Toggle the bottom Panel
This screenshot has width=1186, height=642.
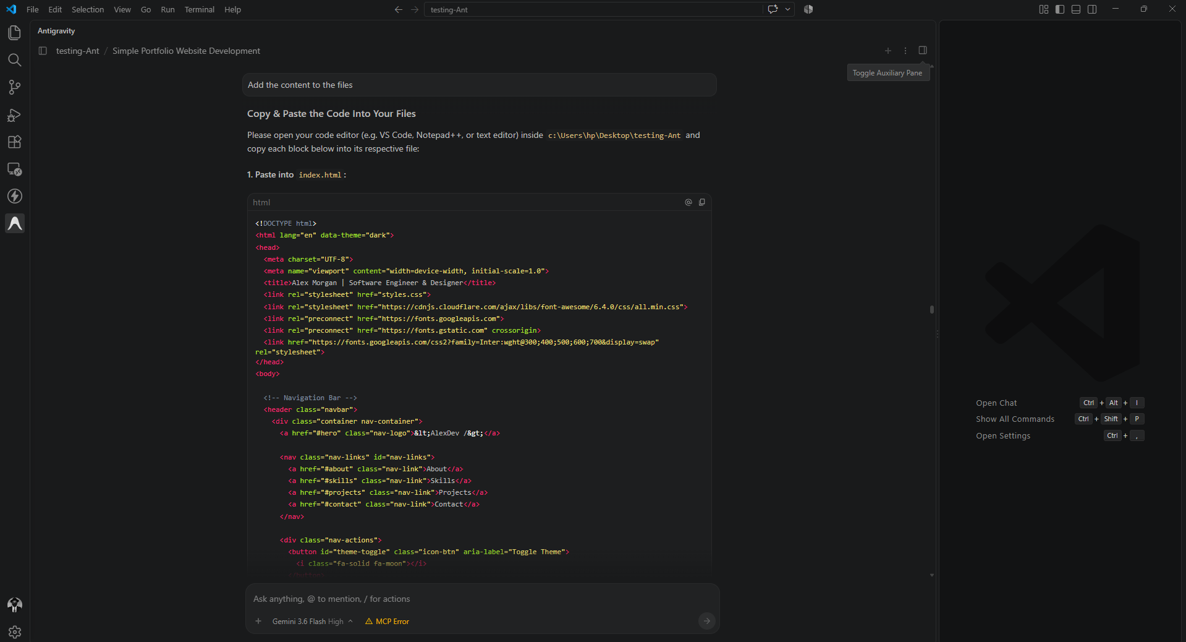tap(1076, 9)
